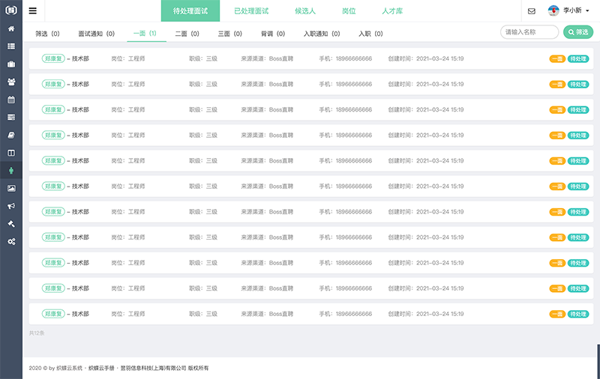Image resolution: width=600 pixels, height=379 pixels.
Task: Open the home icon in sidebar
Action: click(11, 28)
